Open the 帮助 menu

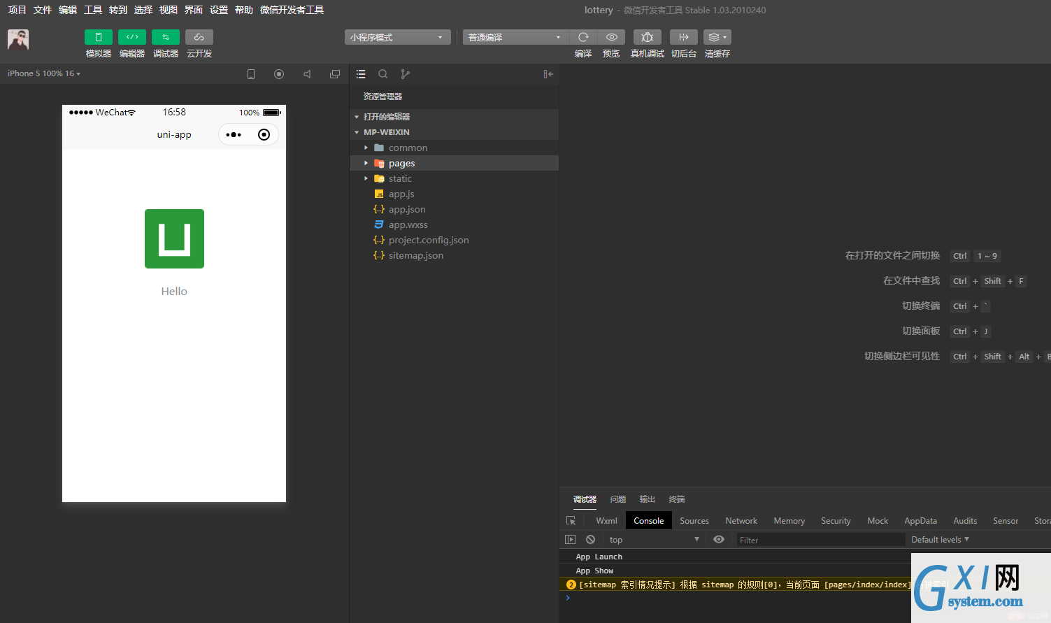pyautogui.click(x=244, y=10)
